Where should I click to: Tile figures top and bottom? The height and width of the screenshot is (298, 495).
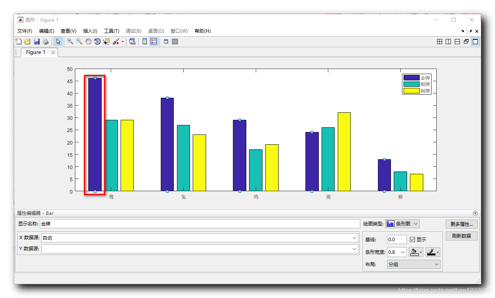[458, 41]
